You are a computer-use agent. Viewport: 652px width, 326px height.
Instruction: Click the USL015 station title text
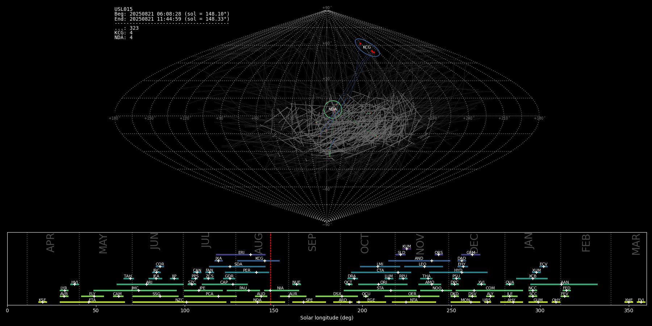[124, 9]
